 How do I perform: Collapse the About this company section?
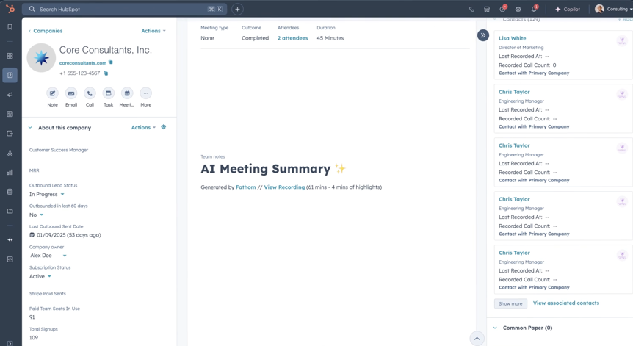coord(30,128)
